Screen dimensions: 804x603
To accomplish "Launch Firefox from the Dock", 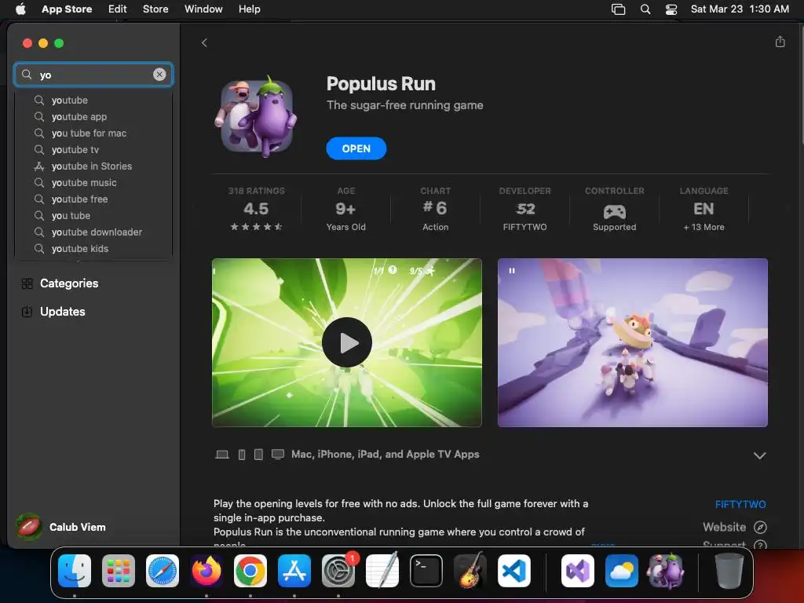I will point(206,571).
